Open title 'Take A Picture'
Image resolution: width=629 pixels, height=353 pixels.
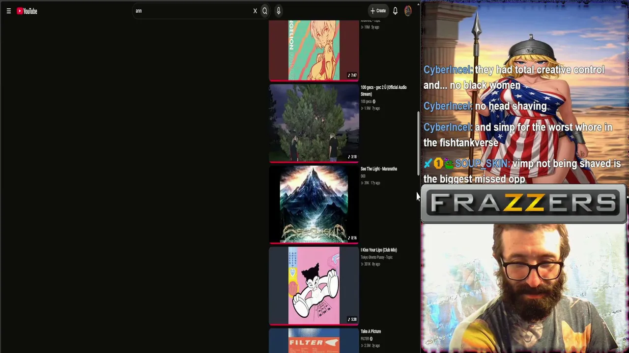[371, 331]
